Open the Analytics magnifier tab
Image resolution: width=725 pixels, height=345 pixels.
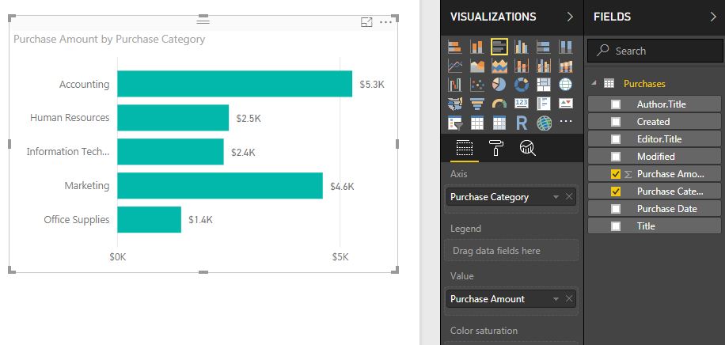pyautogui.click(x=526, y=148)
